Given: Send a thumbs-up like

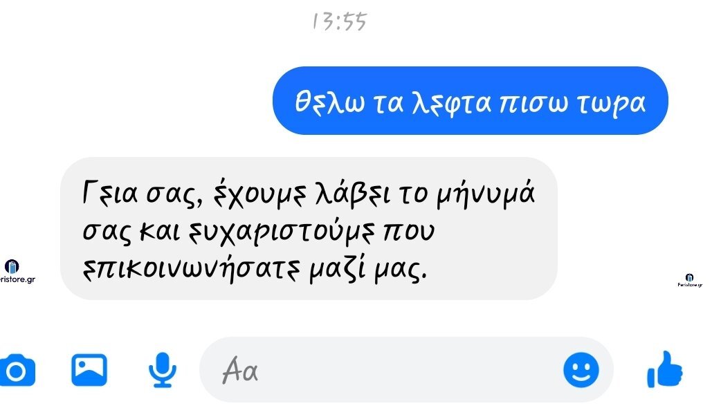Looking at the screenshot, I should 665,369.
